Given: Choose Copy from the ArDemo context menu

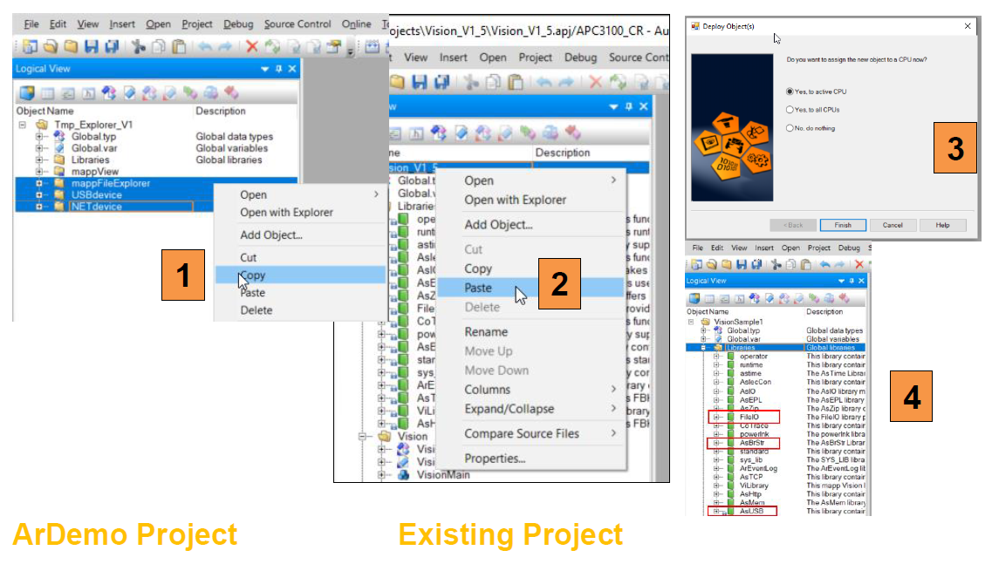Looking at the screenshot, I should [x=253, y=275].
